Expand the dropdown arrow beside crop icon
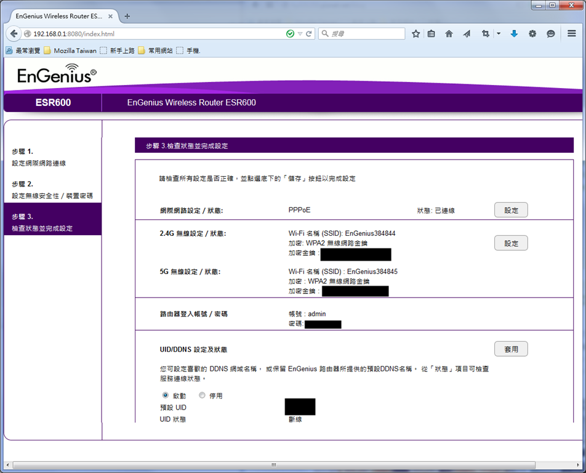The height and width of the screenshot is (473, 586). (x=499, y=34)
